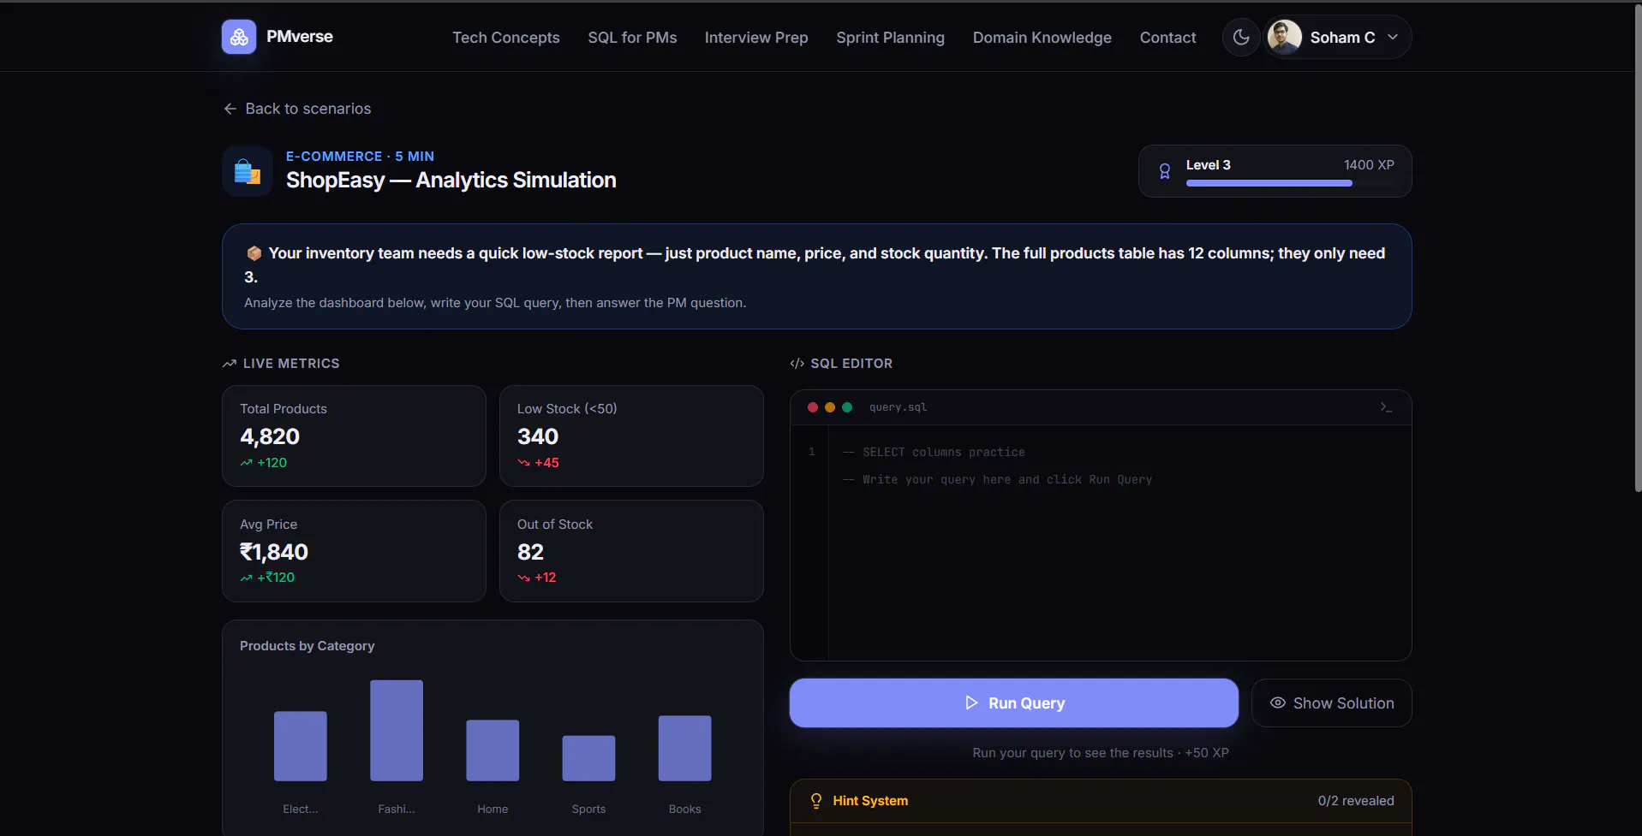Click the Hint System lightbulb icon

pyautogui.click(x=816, y=801)
